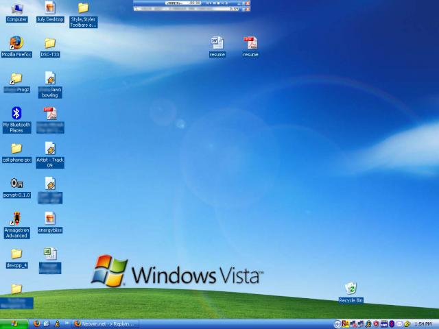Viewport: 439px width, 329px height.
Task: Open the July Desktop image file
Action: [x=50, y=8]
